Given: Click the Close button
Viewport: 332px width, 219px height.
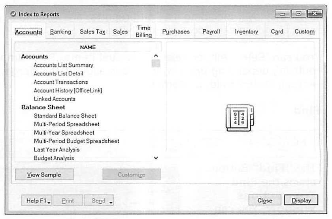Looking at the screenshot, I should [265, 200].
